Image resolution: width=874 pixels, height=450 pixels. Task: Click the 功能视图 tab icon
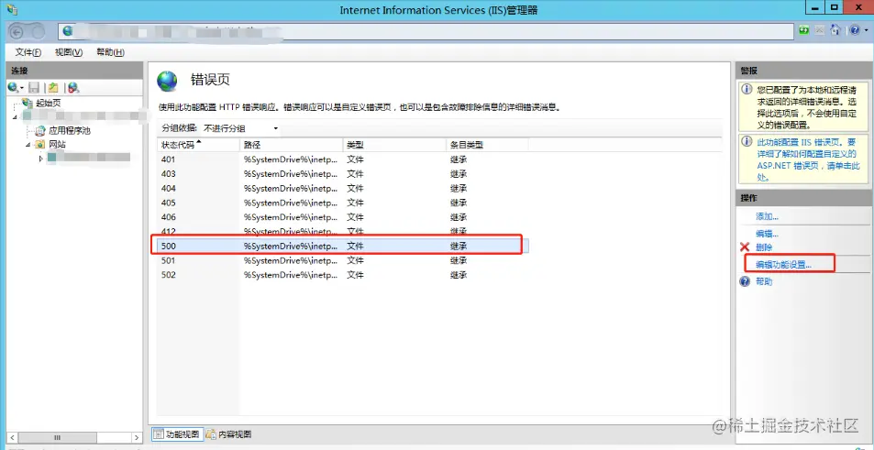pos(158,434)
